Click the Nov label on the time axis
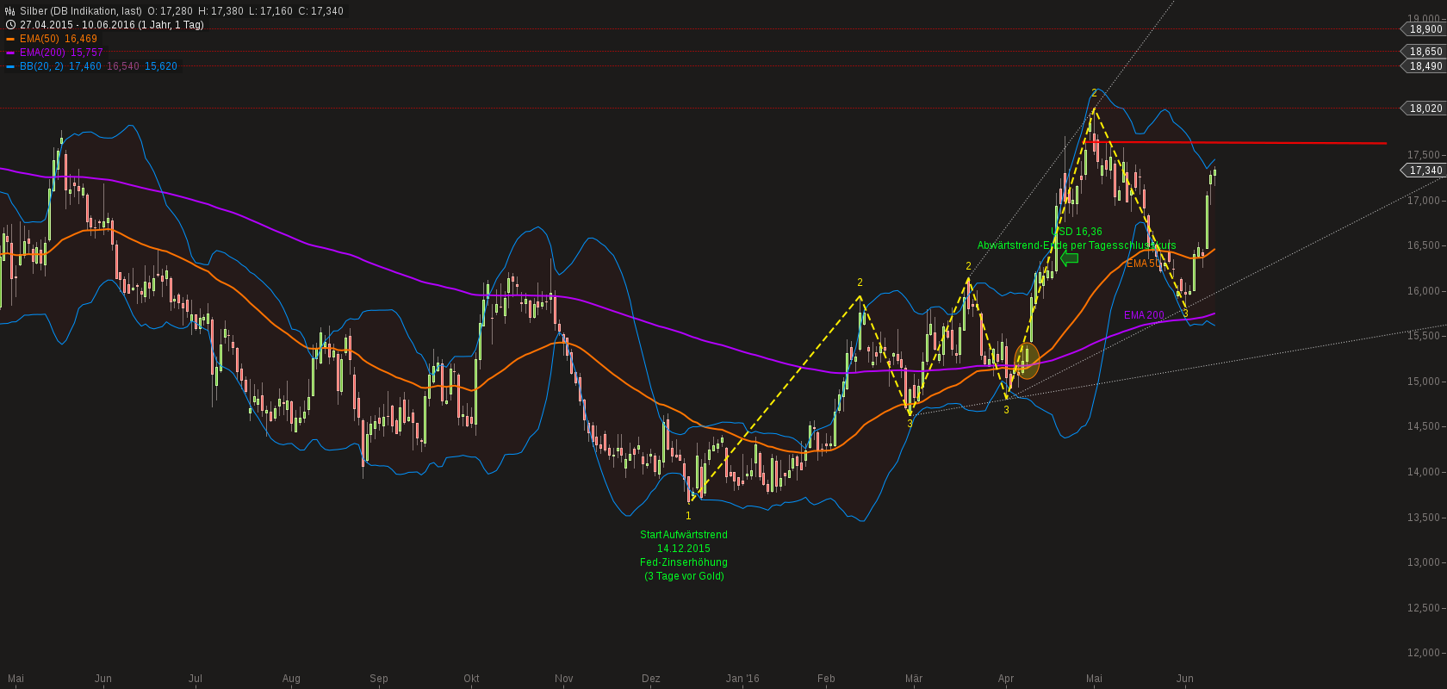The height and width of the screenshot is (689, 1447). point(564,679)
